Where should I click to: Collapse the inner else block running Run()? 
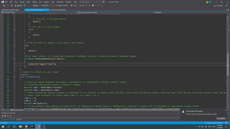point(14,29)
